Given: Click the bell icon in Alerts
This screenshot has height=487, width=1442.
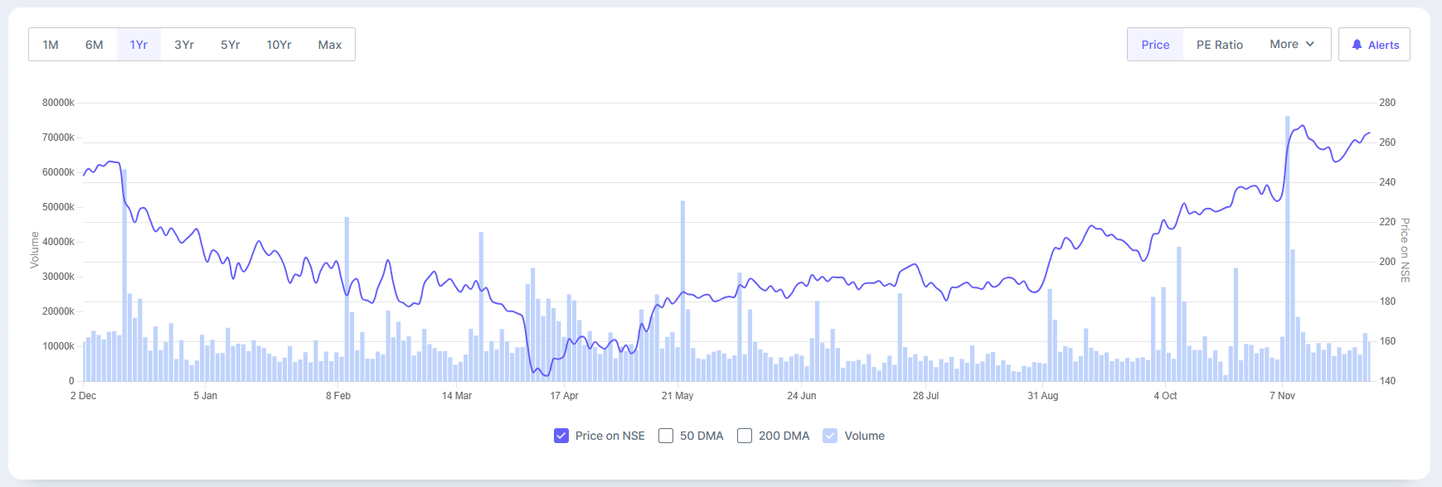Looking at the screenshot, I should (1357, 45).
